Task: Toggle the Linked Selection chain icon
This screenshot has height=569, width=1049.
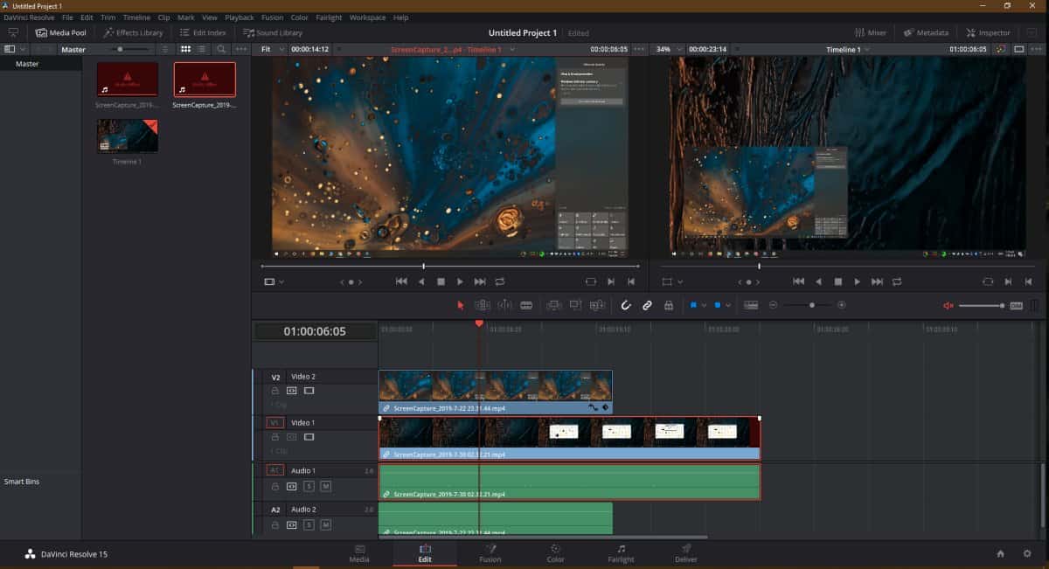Action: pos(647,305)
